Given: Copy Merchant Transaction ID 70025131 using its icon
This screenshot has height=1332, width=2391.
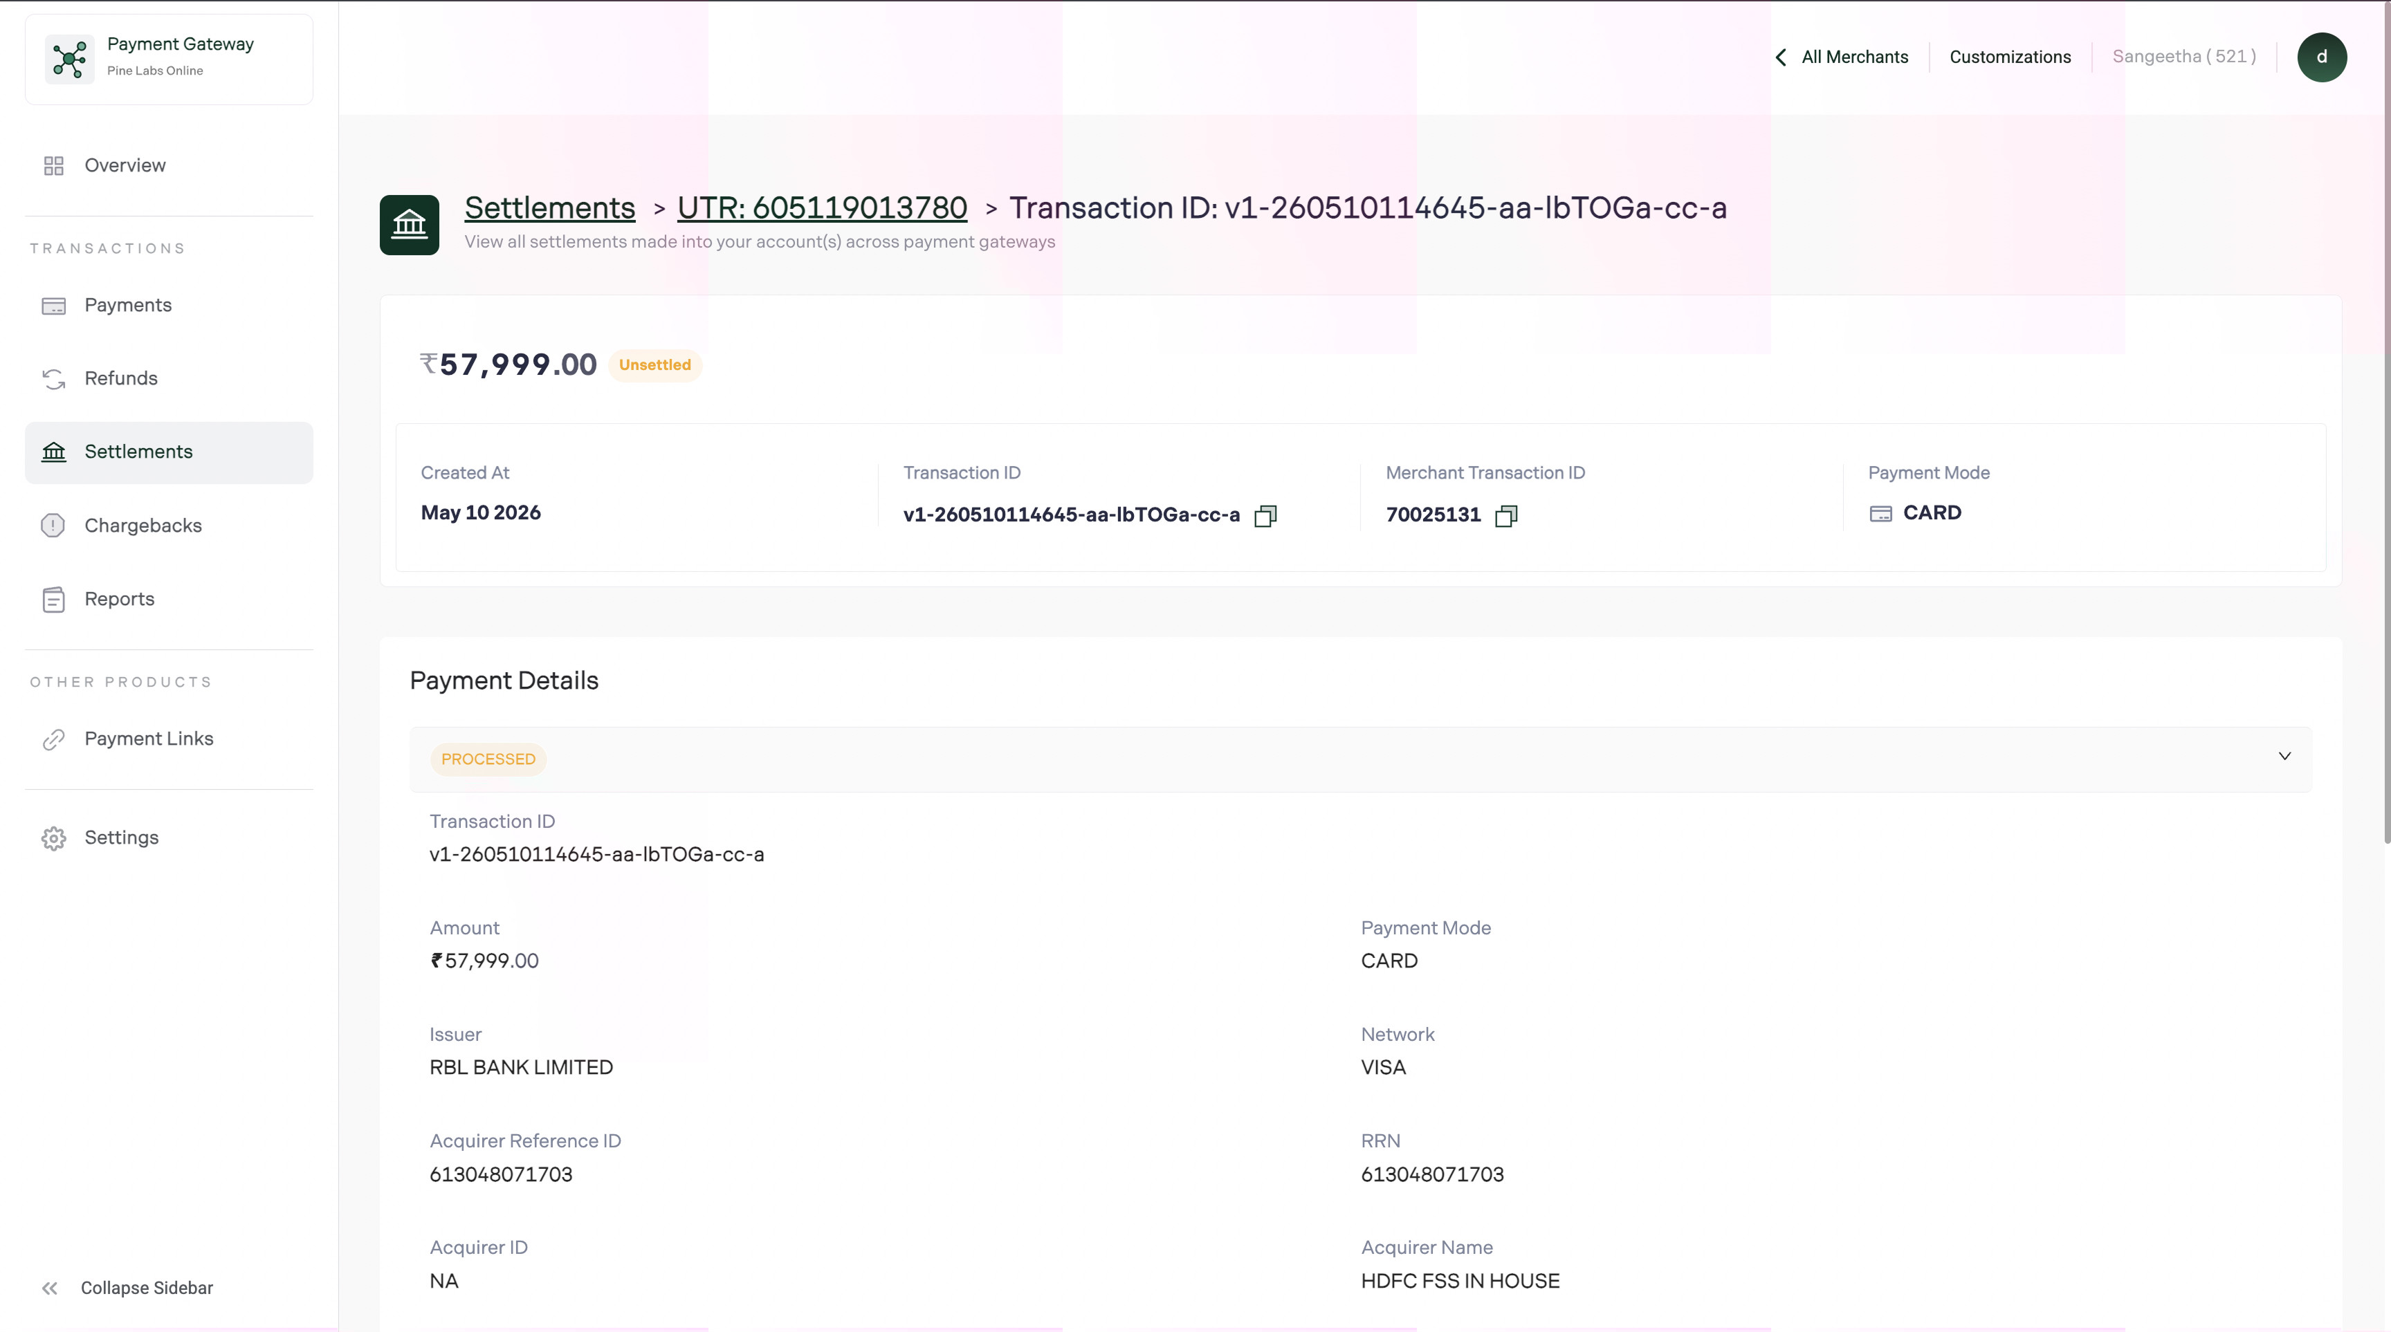Looking at the screenshot, I should tap(1506, 516).
